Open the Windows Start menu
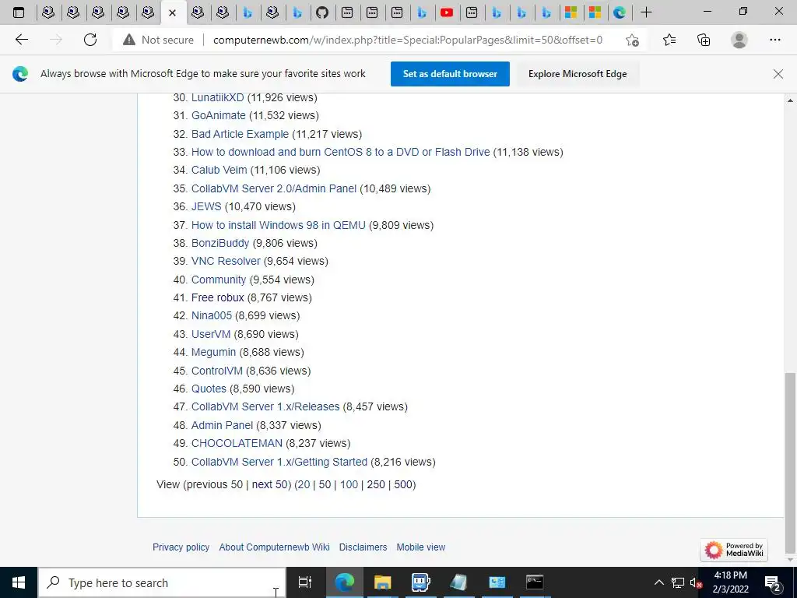Screen dimensions: 797x598 point(19,582)
